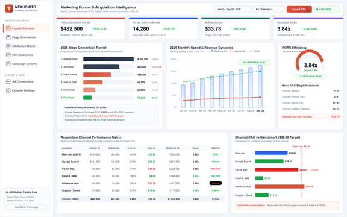This screenshot has height=217, width=347.
Task: Click the blue Meta Ads CAC bar
Action: point(271,153)
